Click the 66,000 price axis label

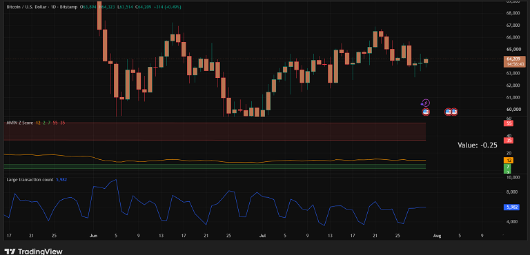(x=513, y=37)
